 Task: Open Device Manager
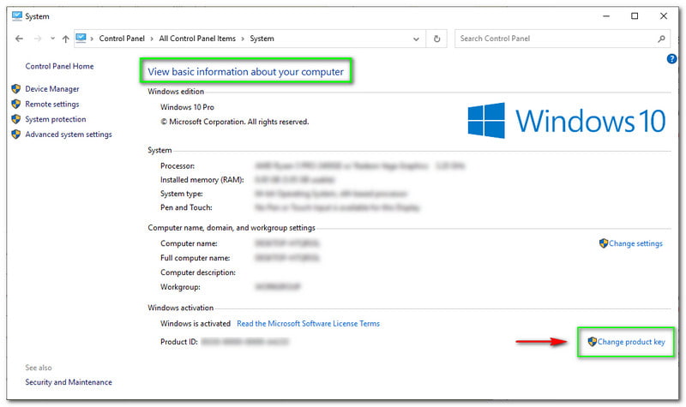pos(52,89)
